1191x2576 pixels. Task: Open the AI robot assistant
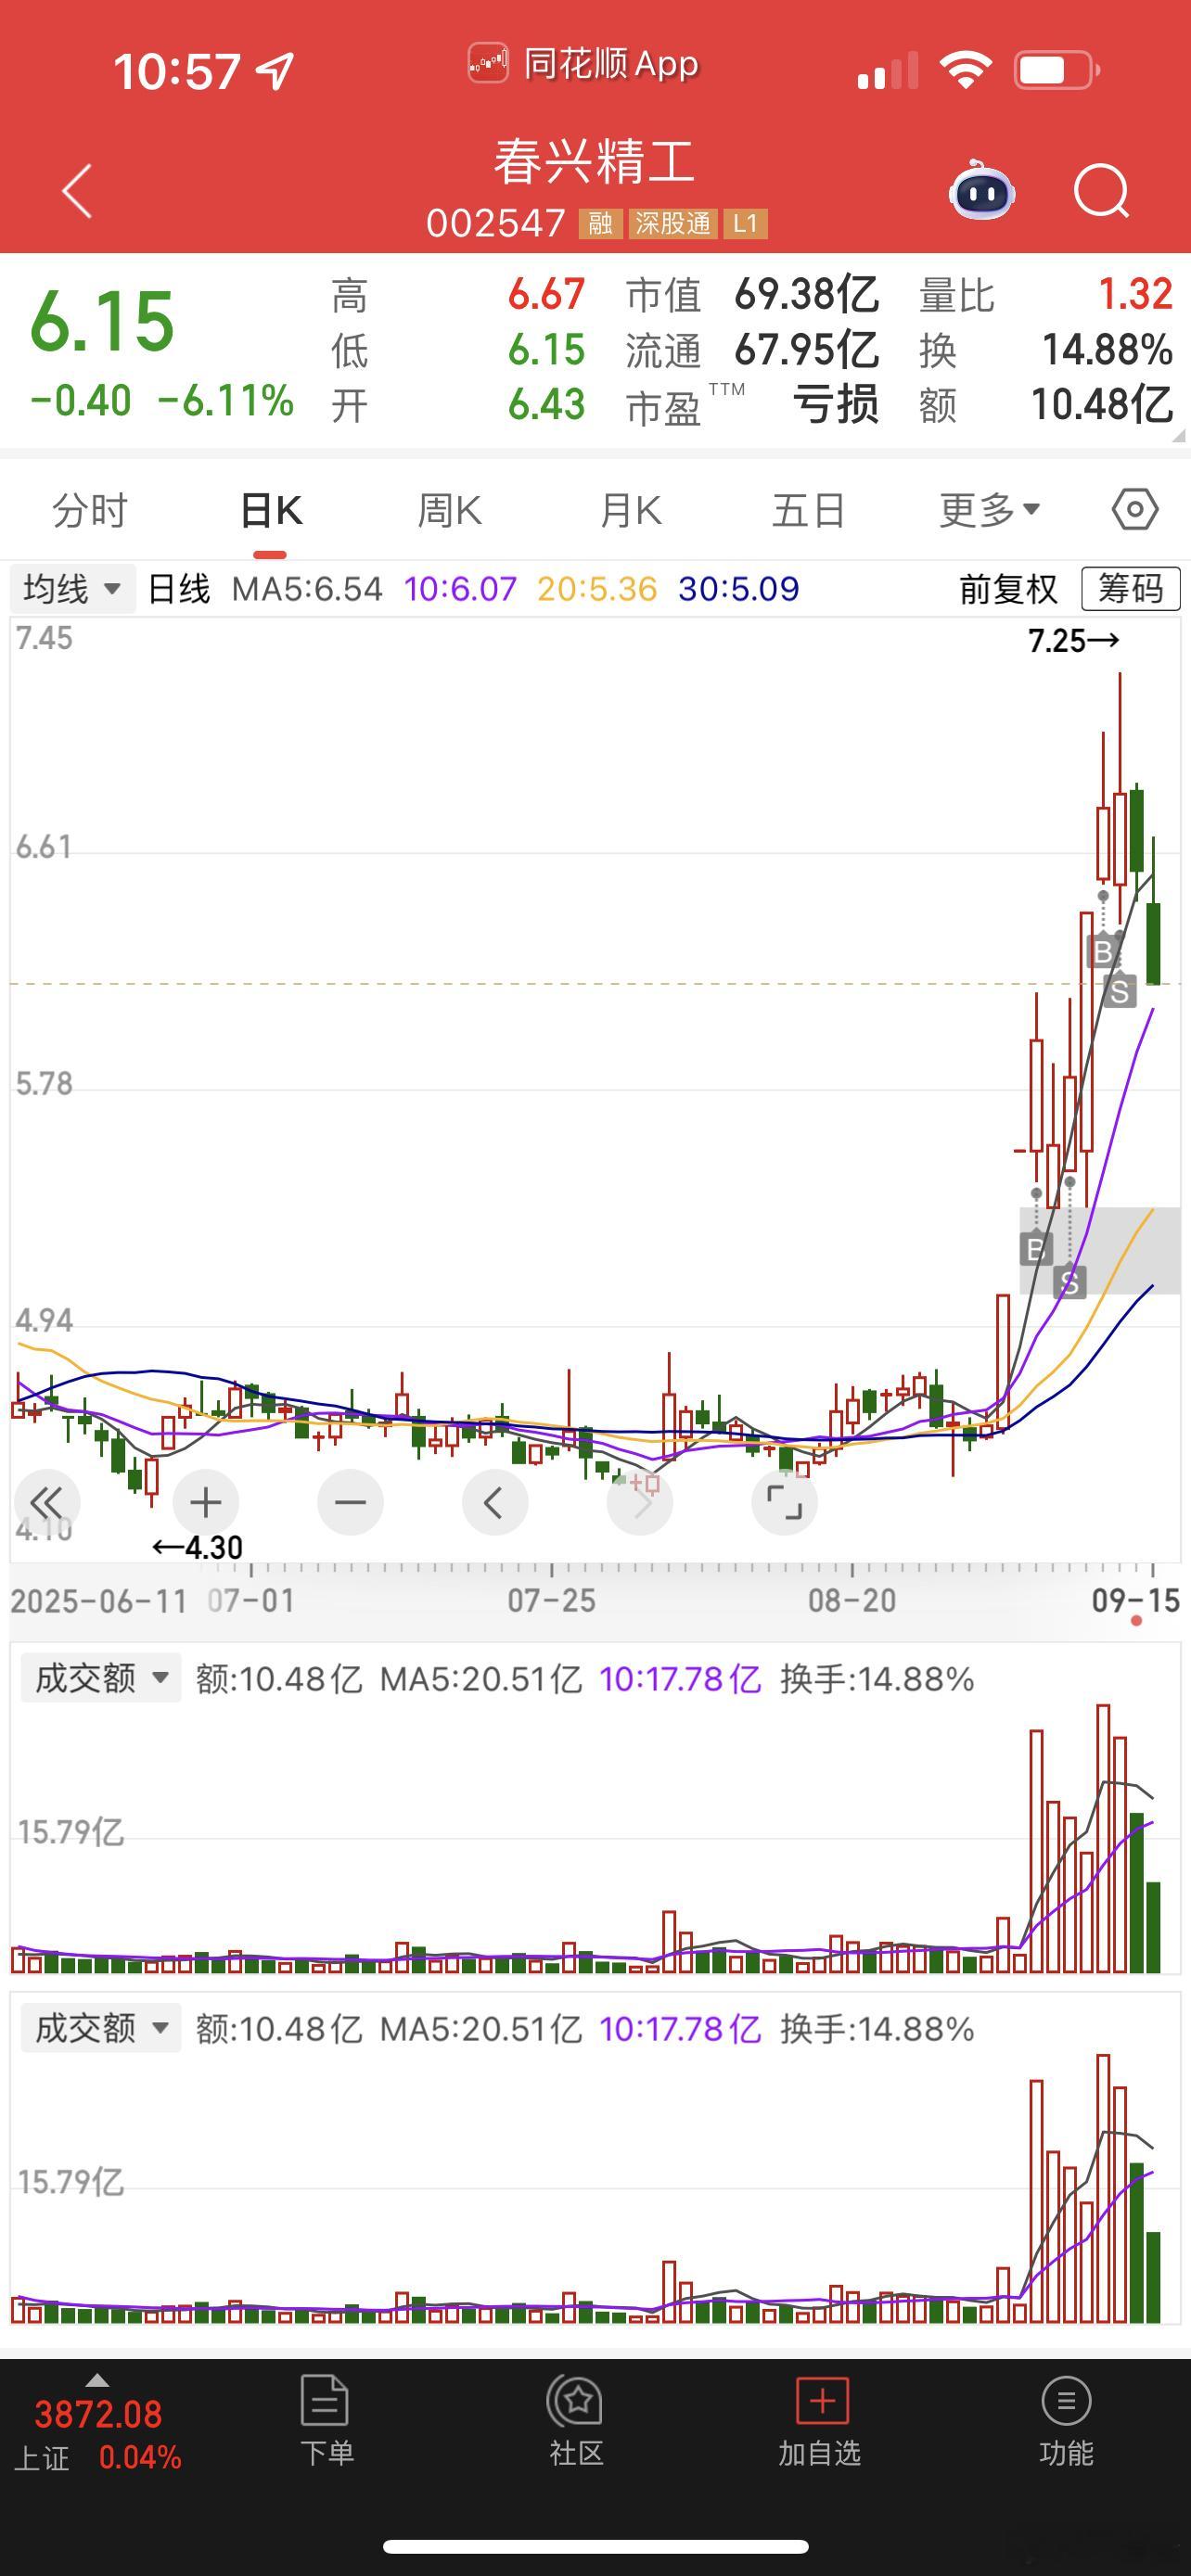click(981, 189)
